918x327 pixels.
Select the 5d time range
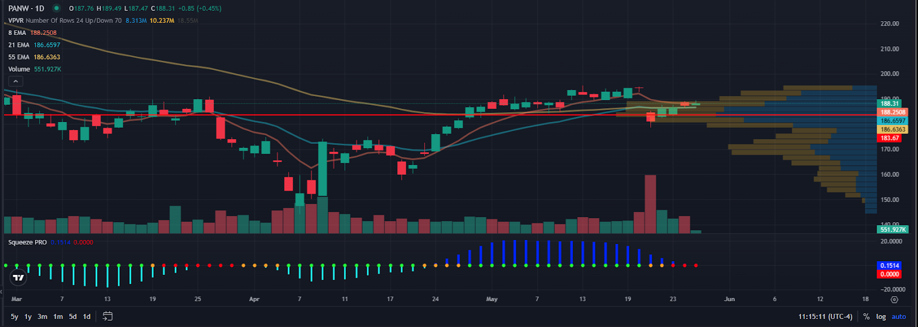tap(73, 317)
